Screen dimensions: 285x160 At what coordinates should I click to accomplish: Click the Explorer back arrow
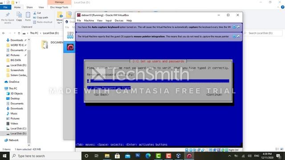(4, 33)
